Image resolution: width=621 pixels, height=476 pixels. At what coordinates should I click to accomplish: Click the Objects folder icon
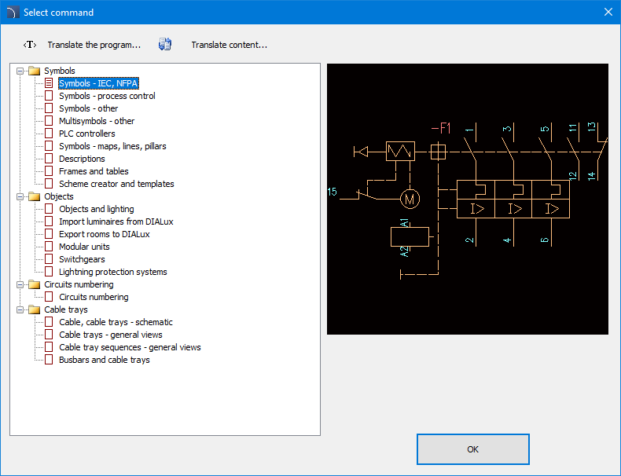coord(34,196)
